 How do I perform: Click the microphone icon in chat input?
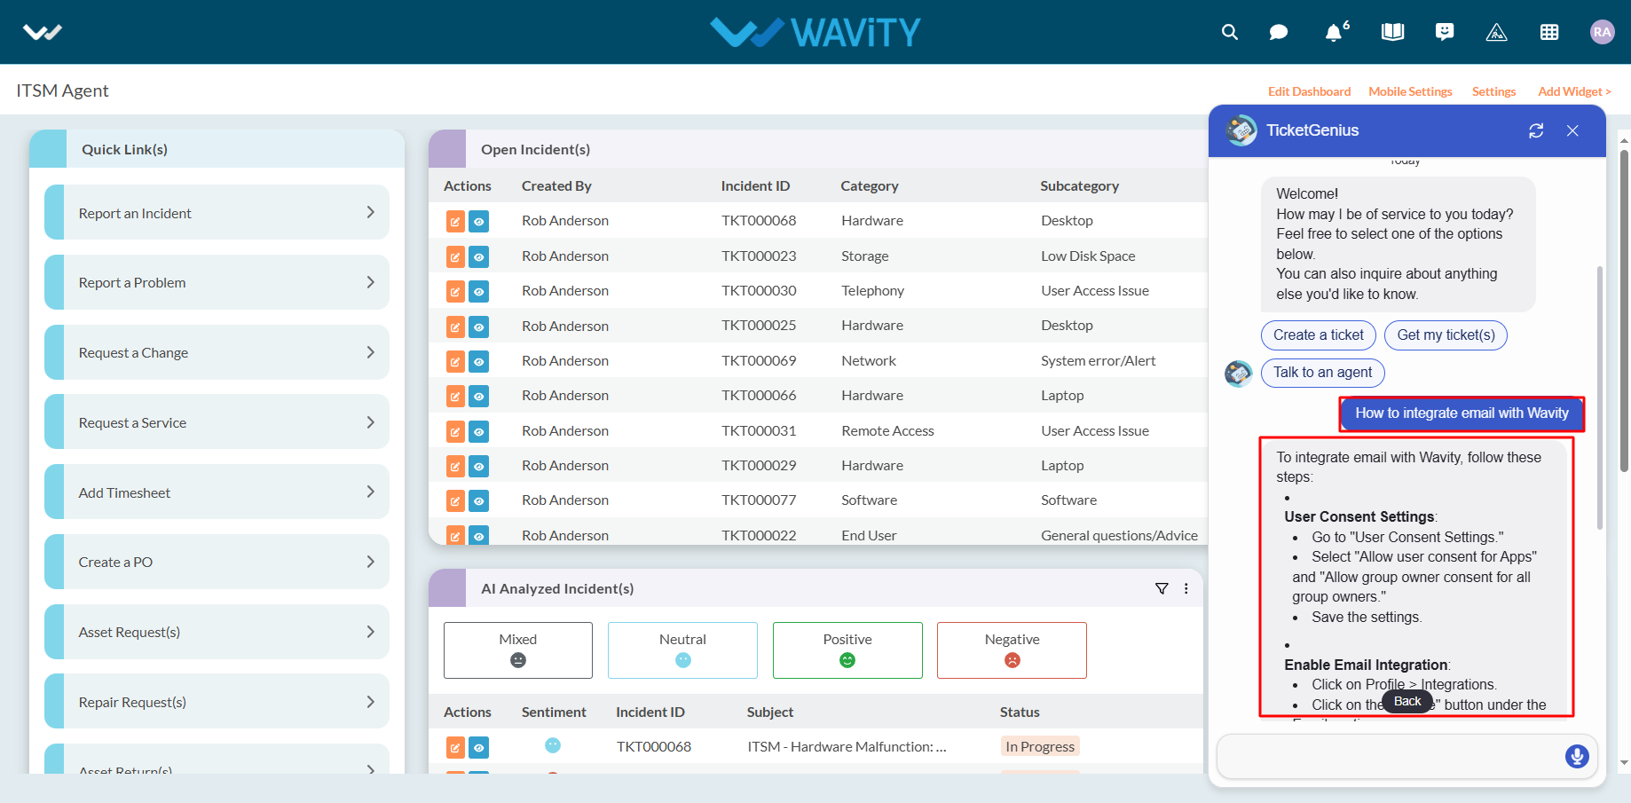(x=1577, y=756)
